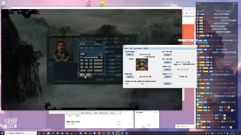Image resolution: width=241 pixels, height=135 pixels.
Task: Open the second menu in San11Roller's menu bar
Action: 131,48
